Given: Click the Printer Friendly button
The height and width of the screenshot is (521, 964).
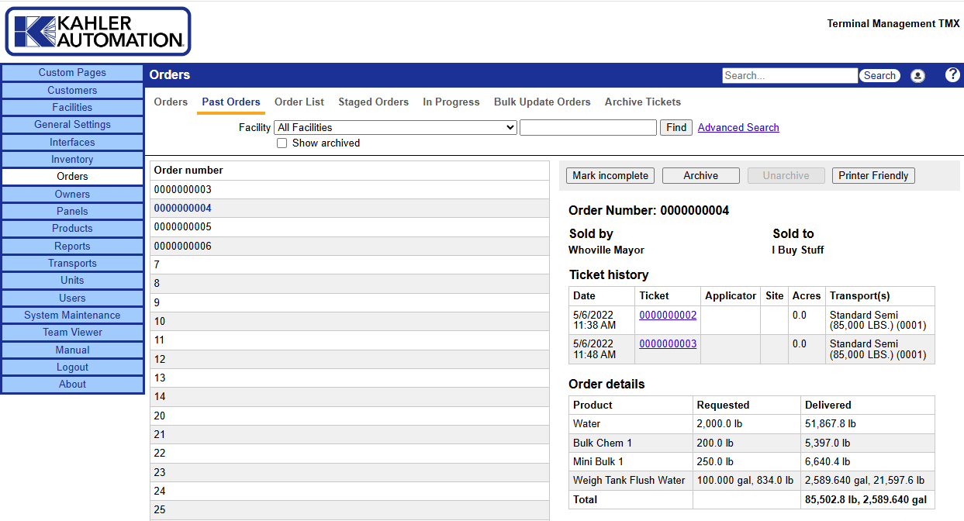Looking at the screenshot, I should (872, 176).
